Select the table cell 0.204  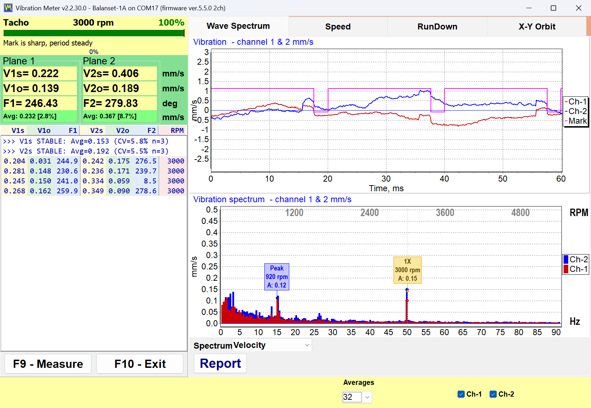(x=15, y=161)
